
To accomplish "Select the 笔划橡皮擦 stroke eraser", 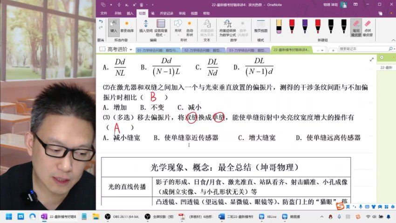I will [356, 28].
